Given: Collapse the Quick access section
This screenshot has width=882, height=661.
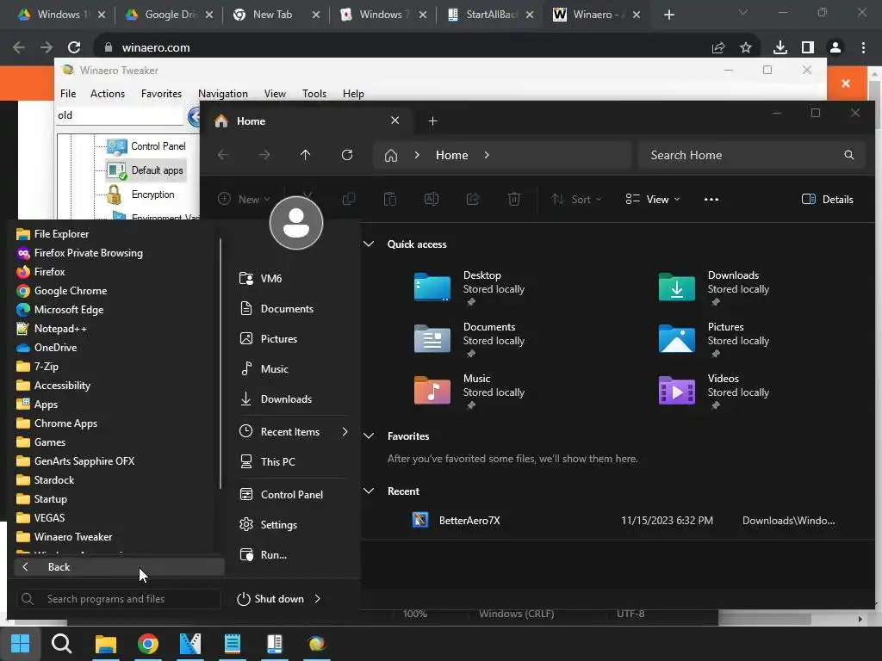Looking at the screenshot, I should pyautogui.click(x=369, y=244).
